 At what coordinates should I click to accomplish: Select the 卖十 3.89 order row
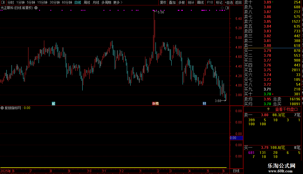click(x=272, y=2)
